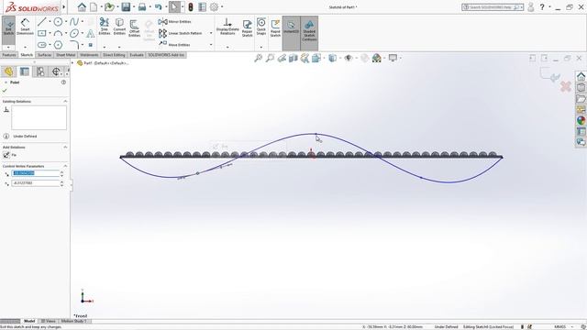Open the Smart Dimension dropdown arrow

[25, 47]
